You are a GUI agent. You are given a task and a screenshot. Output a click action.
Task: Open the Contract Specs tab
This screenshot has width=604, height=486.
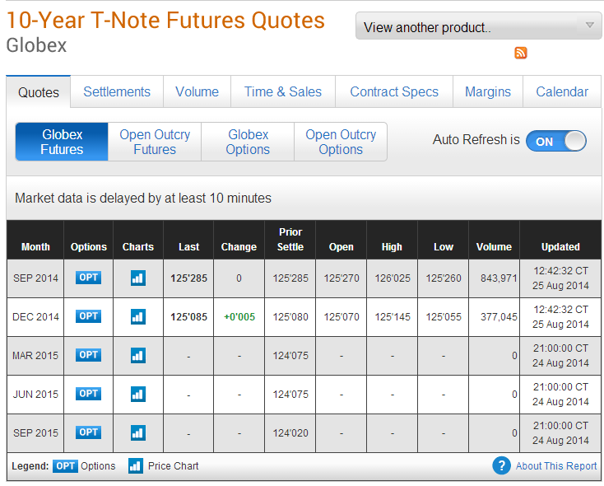[x=394, y=91]
